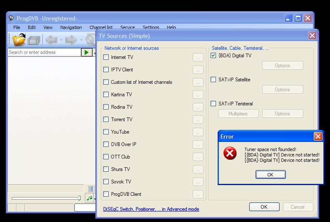Expand the back arrow history dropdown
The image size is (330, 222).
(61, 40)
